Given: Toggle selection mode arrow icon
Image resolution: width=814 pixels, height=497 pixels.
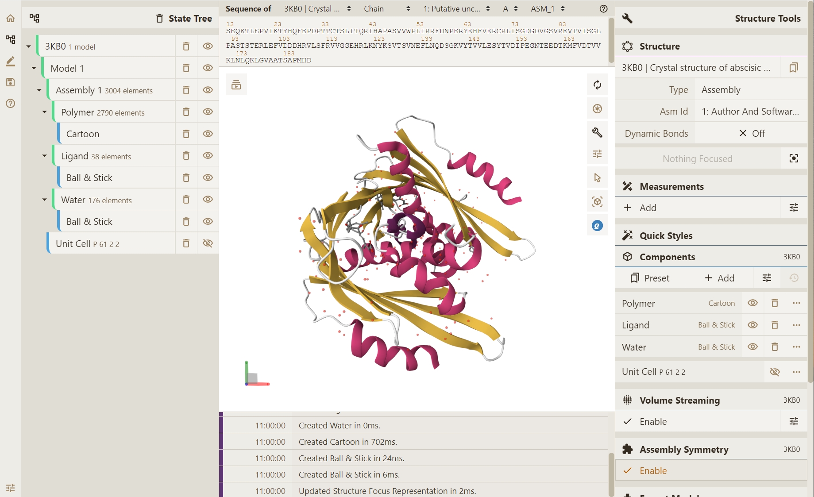Looking at the screenshot, I should click(x=597, y=178).
